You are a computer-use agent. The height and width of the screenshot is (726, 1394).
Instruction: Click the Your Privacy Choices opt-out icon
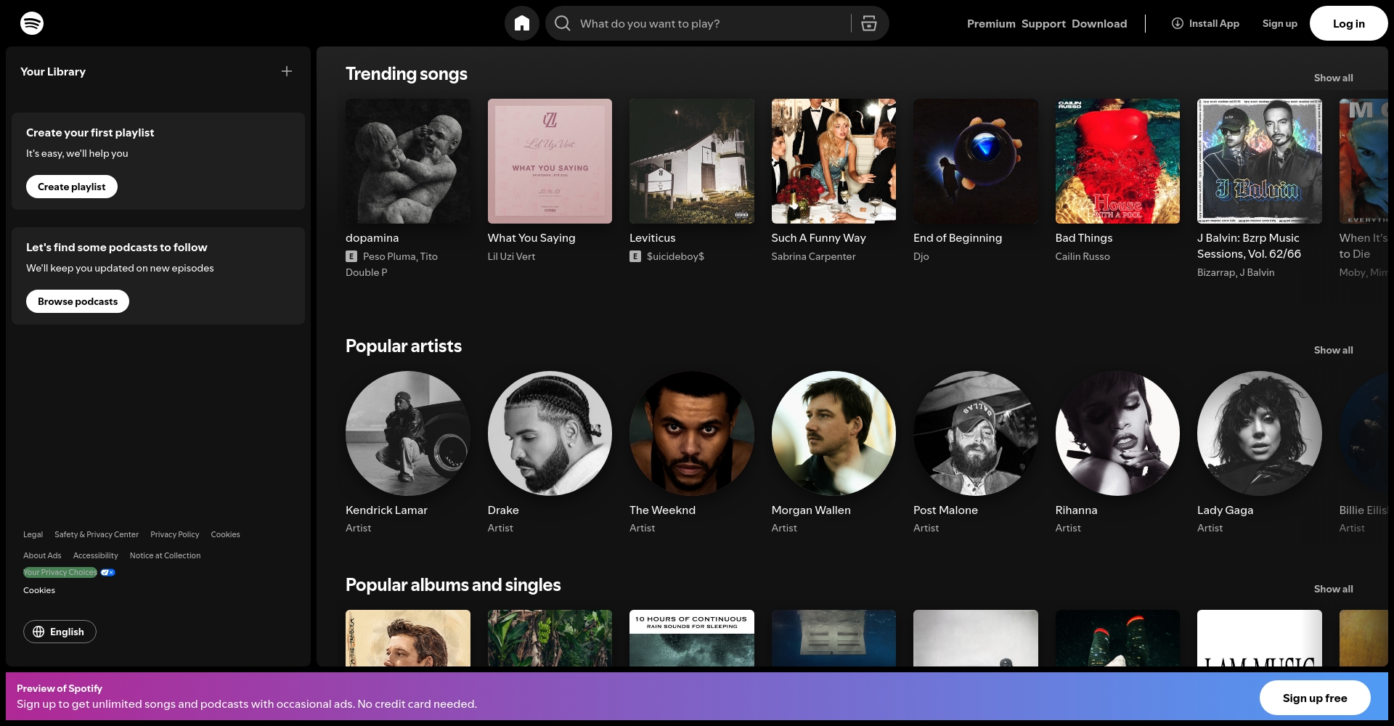(x=107, y=572)
